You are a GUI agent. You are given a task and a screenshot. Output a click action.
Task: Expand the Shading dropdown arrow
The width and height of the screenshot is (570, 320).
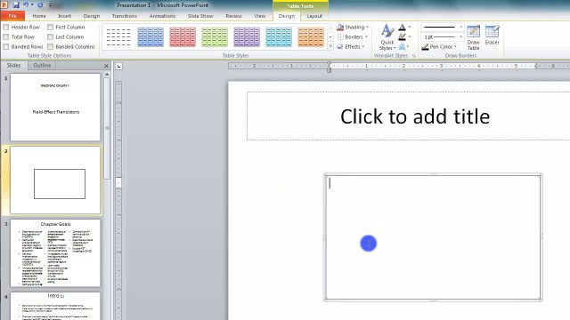pyautogui.click(x=367, y=28)
